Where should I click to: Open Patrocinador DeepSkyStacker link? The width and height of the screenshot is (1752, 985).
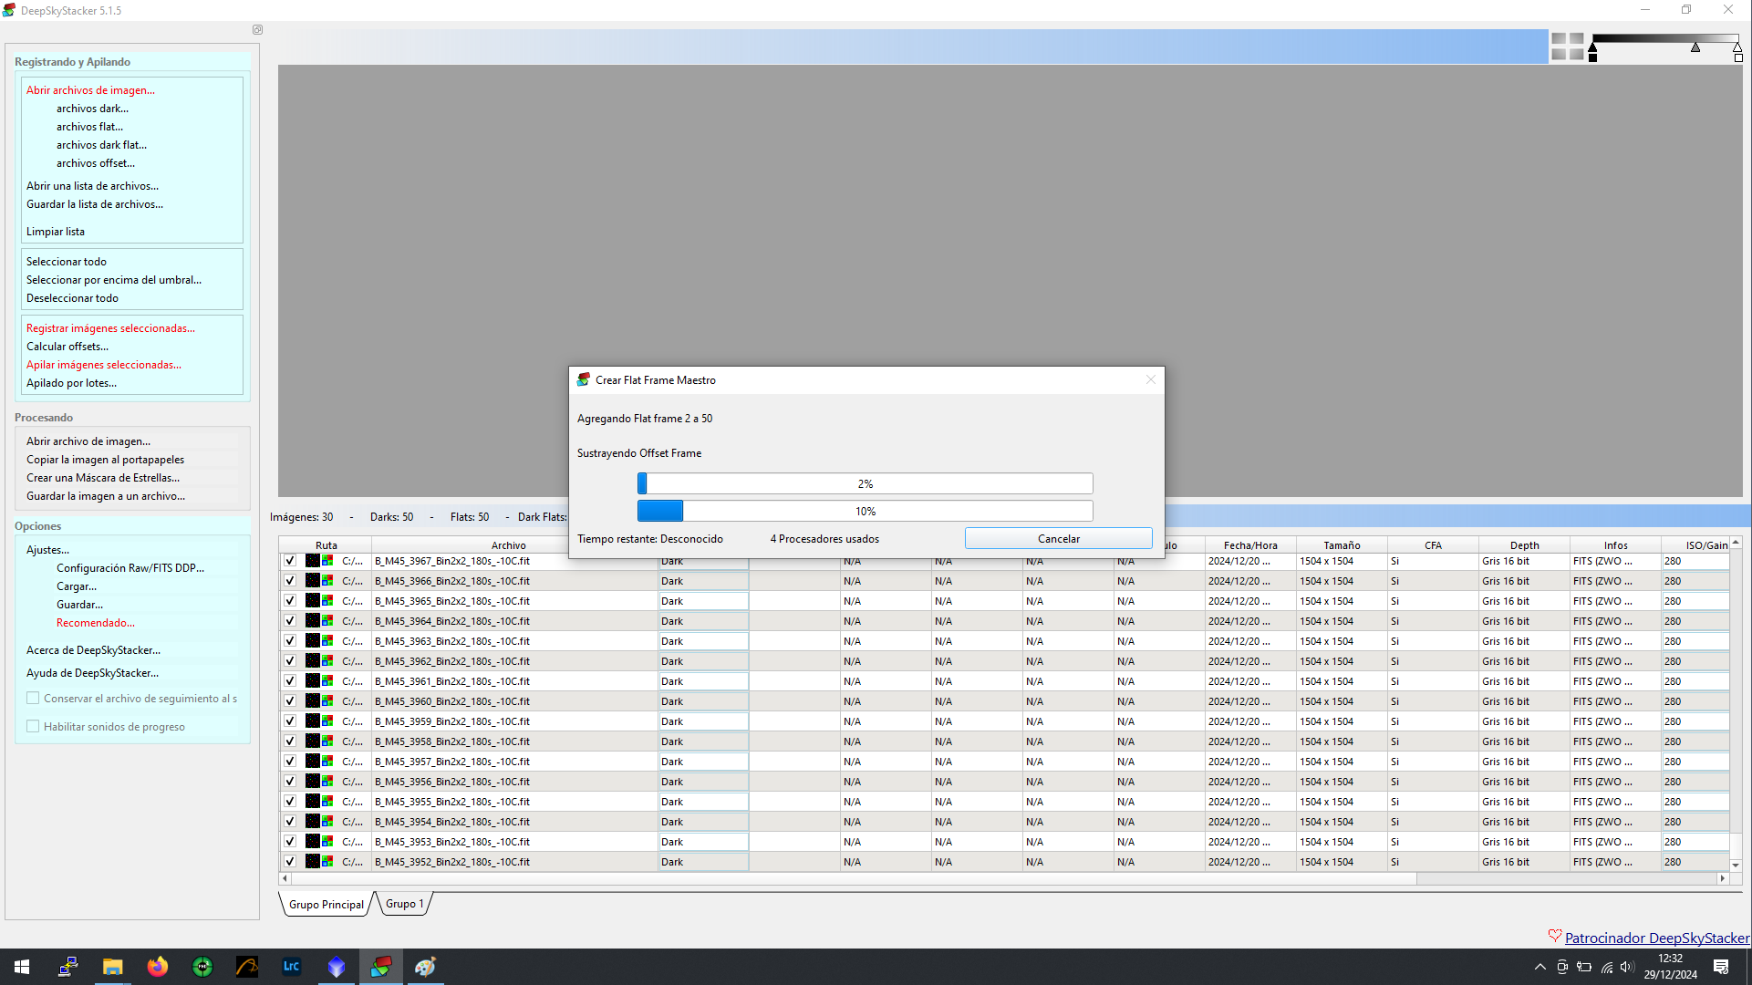1657,938
